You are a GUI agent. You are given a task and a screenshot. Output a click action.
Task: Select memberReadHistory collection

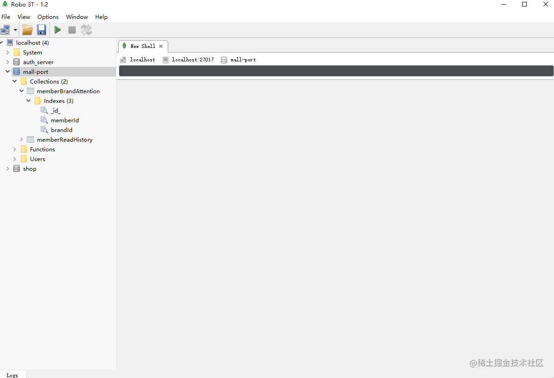(65, 140)
